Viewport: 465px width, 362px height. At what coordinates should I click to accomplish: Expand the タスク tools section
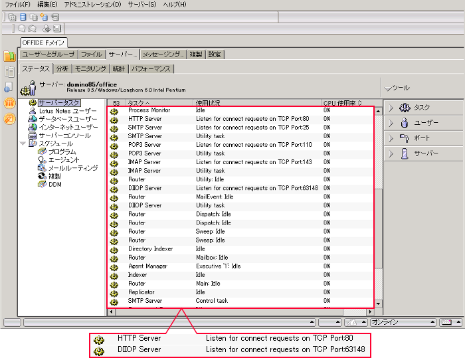point(391,108)
